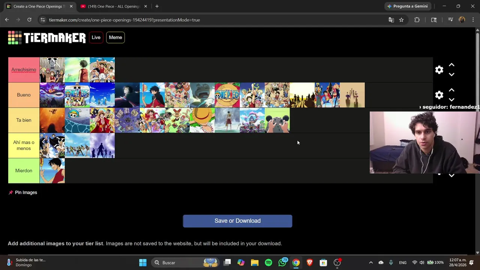
Task: Click the TierMaker logo
Action: [x=47, y=37]
